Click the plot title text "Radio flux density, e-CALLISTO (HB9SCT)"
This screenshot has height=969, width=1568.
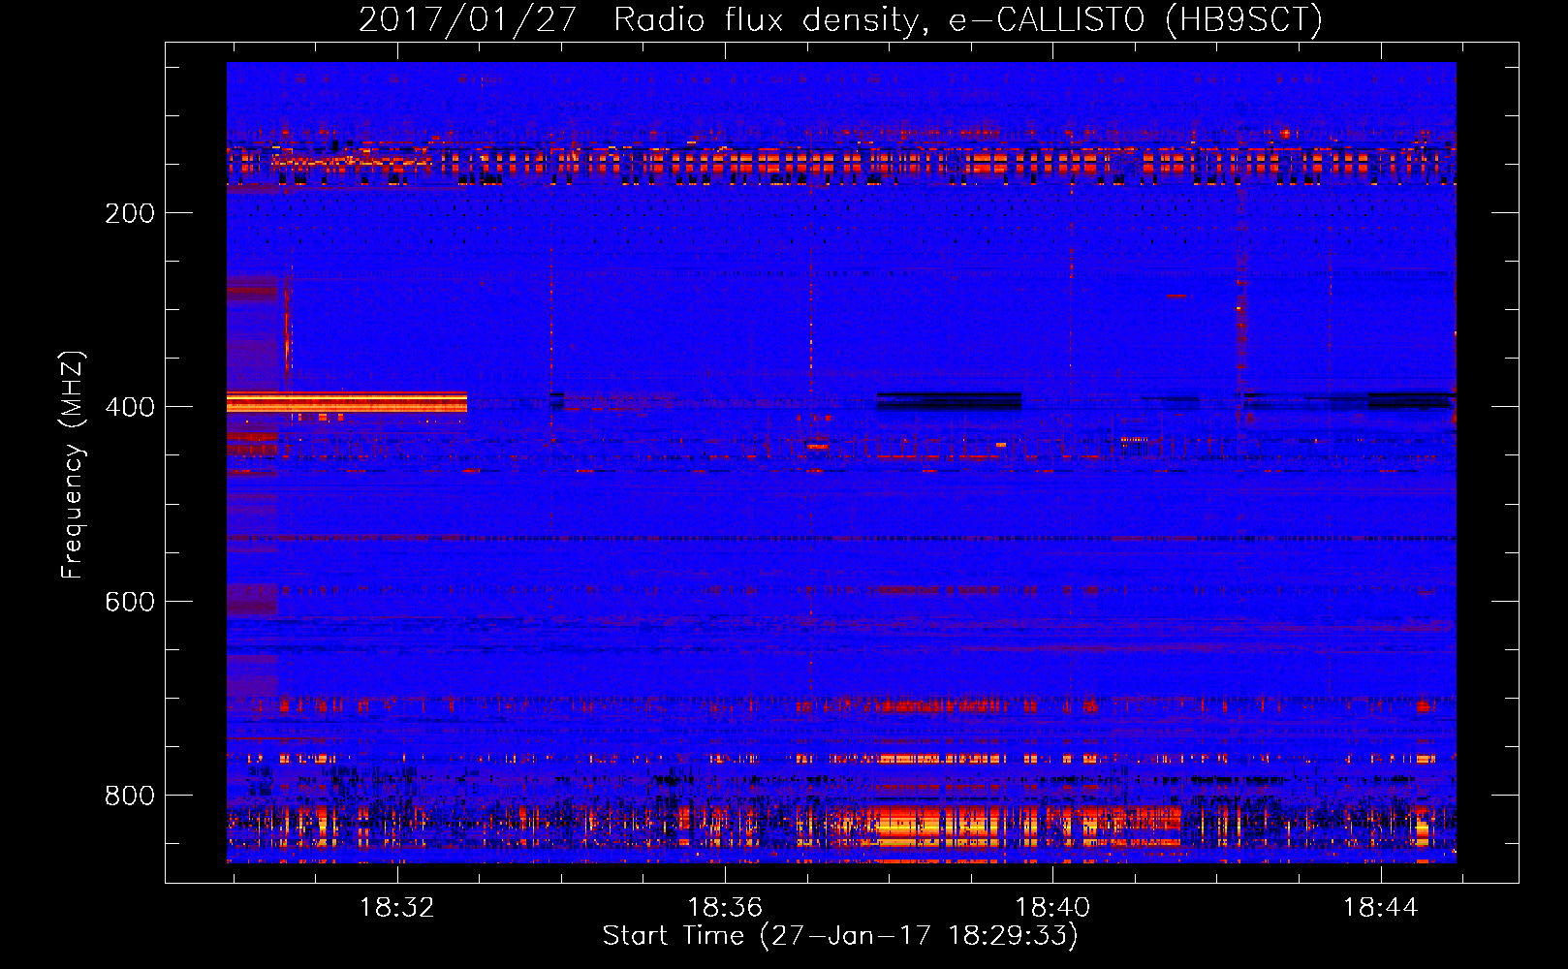(968, 19)
